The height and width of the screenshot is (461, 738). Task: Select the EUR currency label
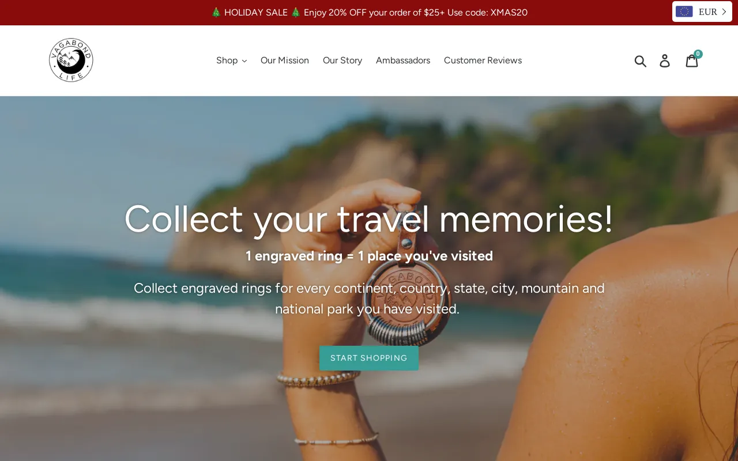tap(708, 12)
